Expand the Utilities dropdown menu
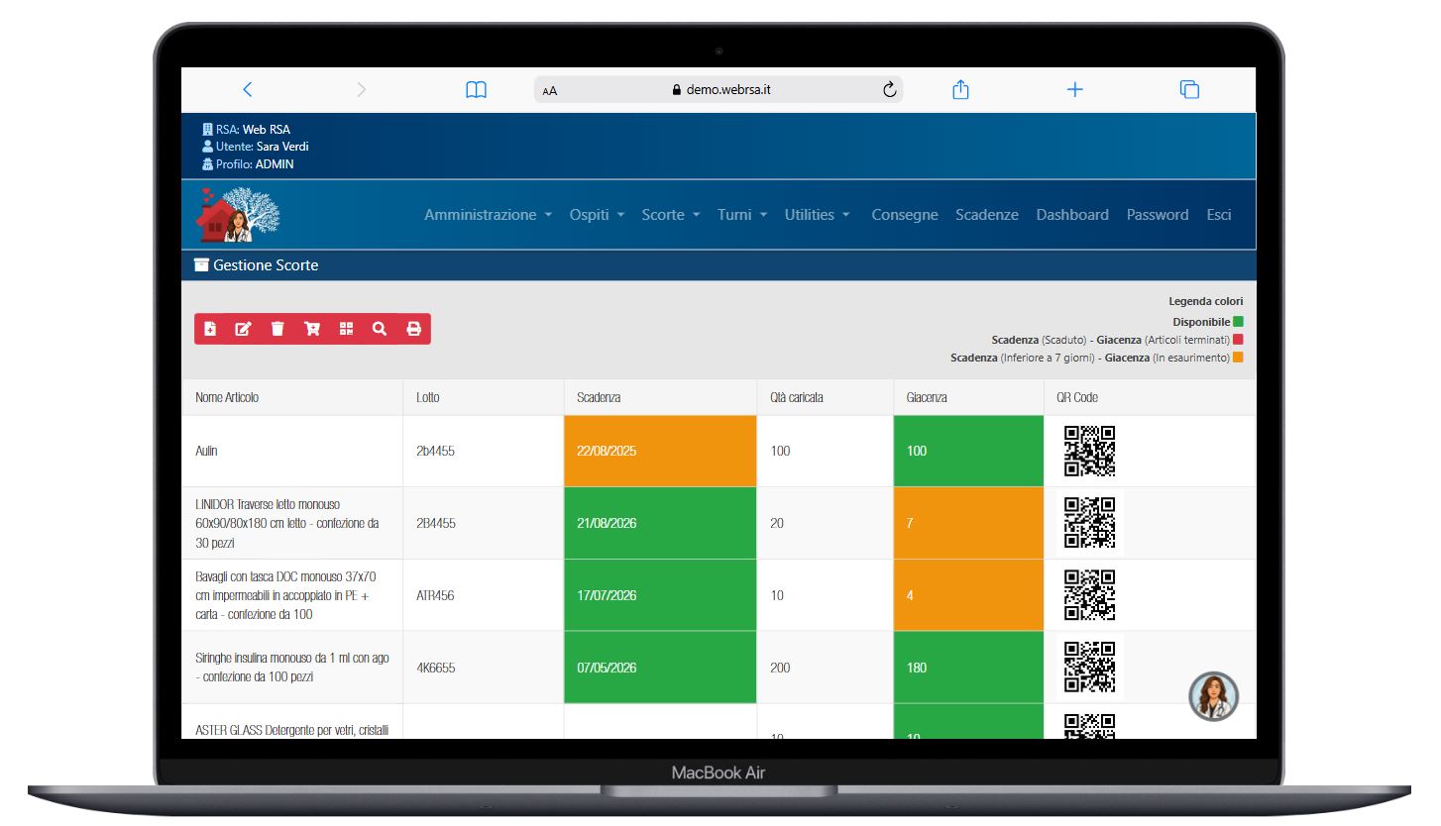The height and width of the screenshot is (826, 1441). point(817,215)
